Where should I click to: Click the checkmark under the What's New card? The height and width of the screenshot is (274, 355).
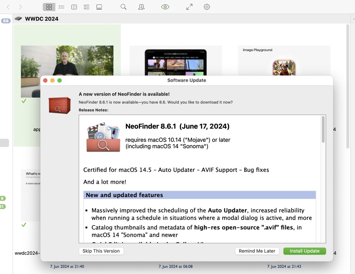click(24, 224)
